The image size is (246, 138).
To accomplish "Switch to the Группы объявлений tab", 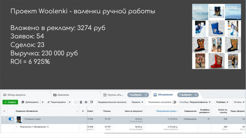I will tap(113, 95).
